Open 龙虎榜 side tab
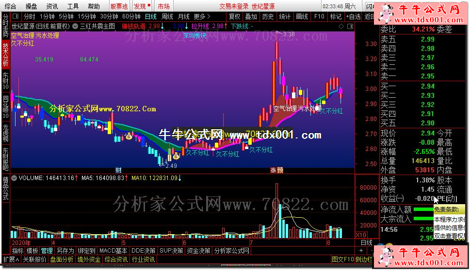This screenshot has height=270, width=470. tap(6, 133)
